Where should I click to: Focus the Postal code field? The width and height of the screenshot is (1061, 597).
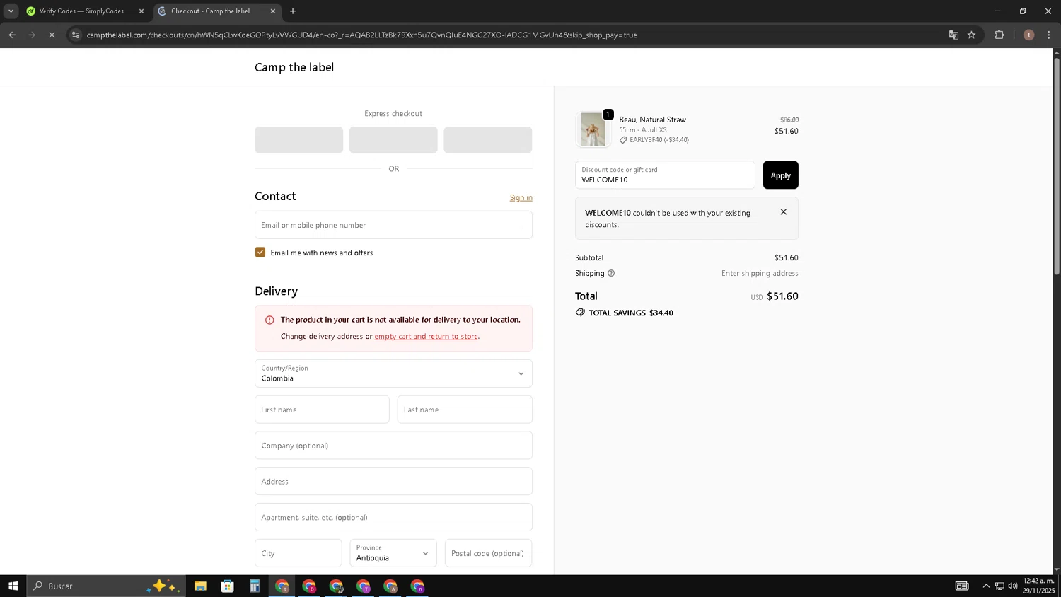(x=488, y=553)
